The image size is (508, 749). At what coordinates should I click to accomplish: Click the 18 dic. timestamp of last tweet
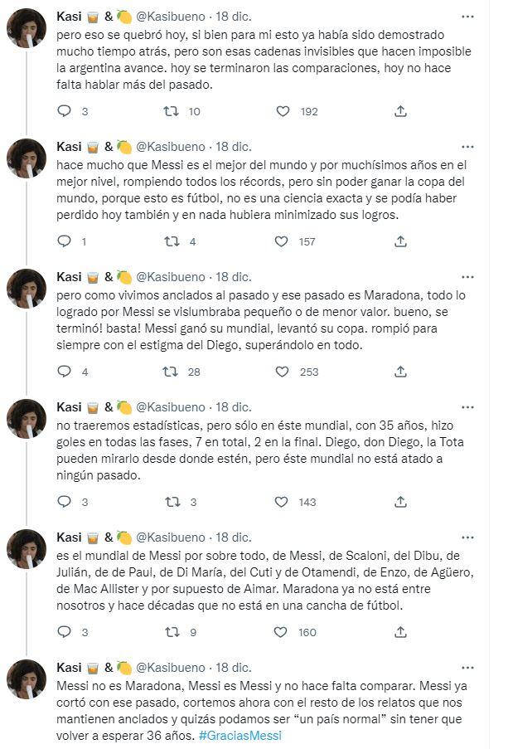pos(235,667)
